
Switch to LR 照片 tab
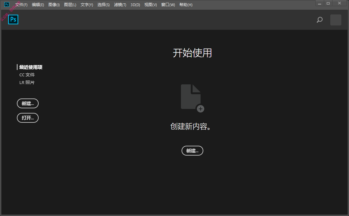click(x=27, y=83)
